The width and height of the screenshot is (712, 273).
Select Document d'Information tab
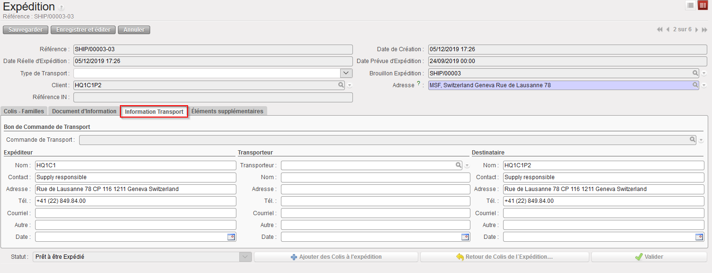pyautogui.click(x=84, y=111)
